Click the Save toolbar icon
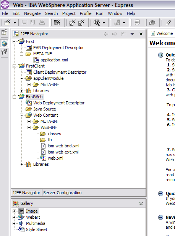The width and height of the screenshot is (175, 236). [24, 23]
